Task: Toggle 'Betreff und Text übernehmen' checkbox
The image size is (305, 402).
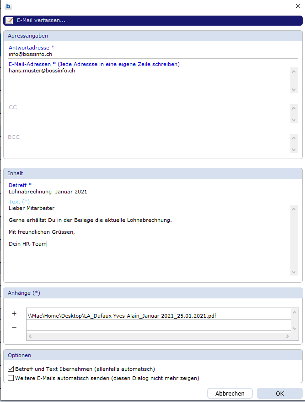Action: click(x=11, y=369)
